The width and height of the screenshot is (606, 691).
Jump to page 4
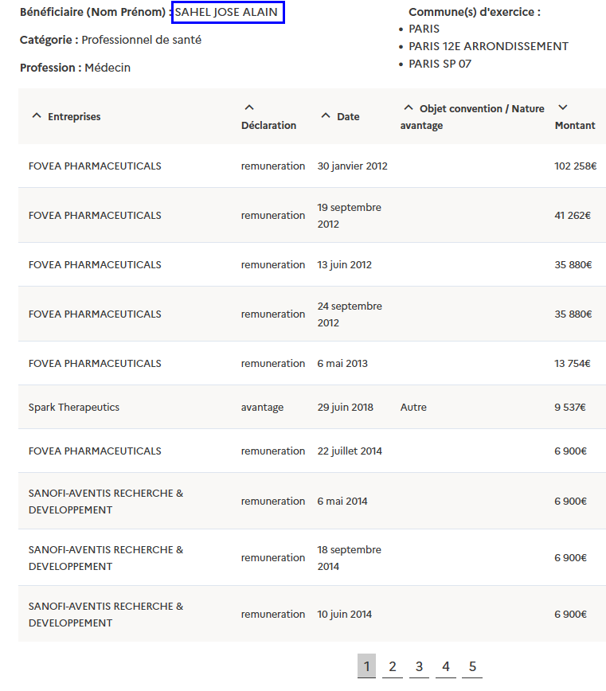[446, 666]
